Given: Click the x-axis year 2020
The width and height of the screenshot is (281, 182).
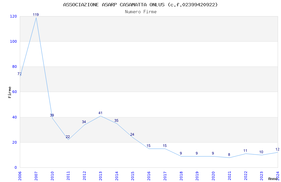Looking at the screenshot, I should [213, 176].
